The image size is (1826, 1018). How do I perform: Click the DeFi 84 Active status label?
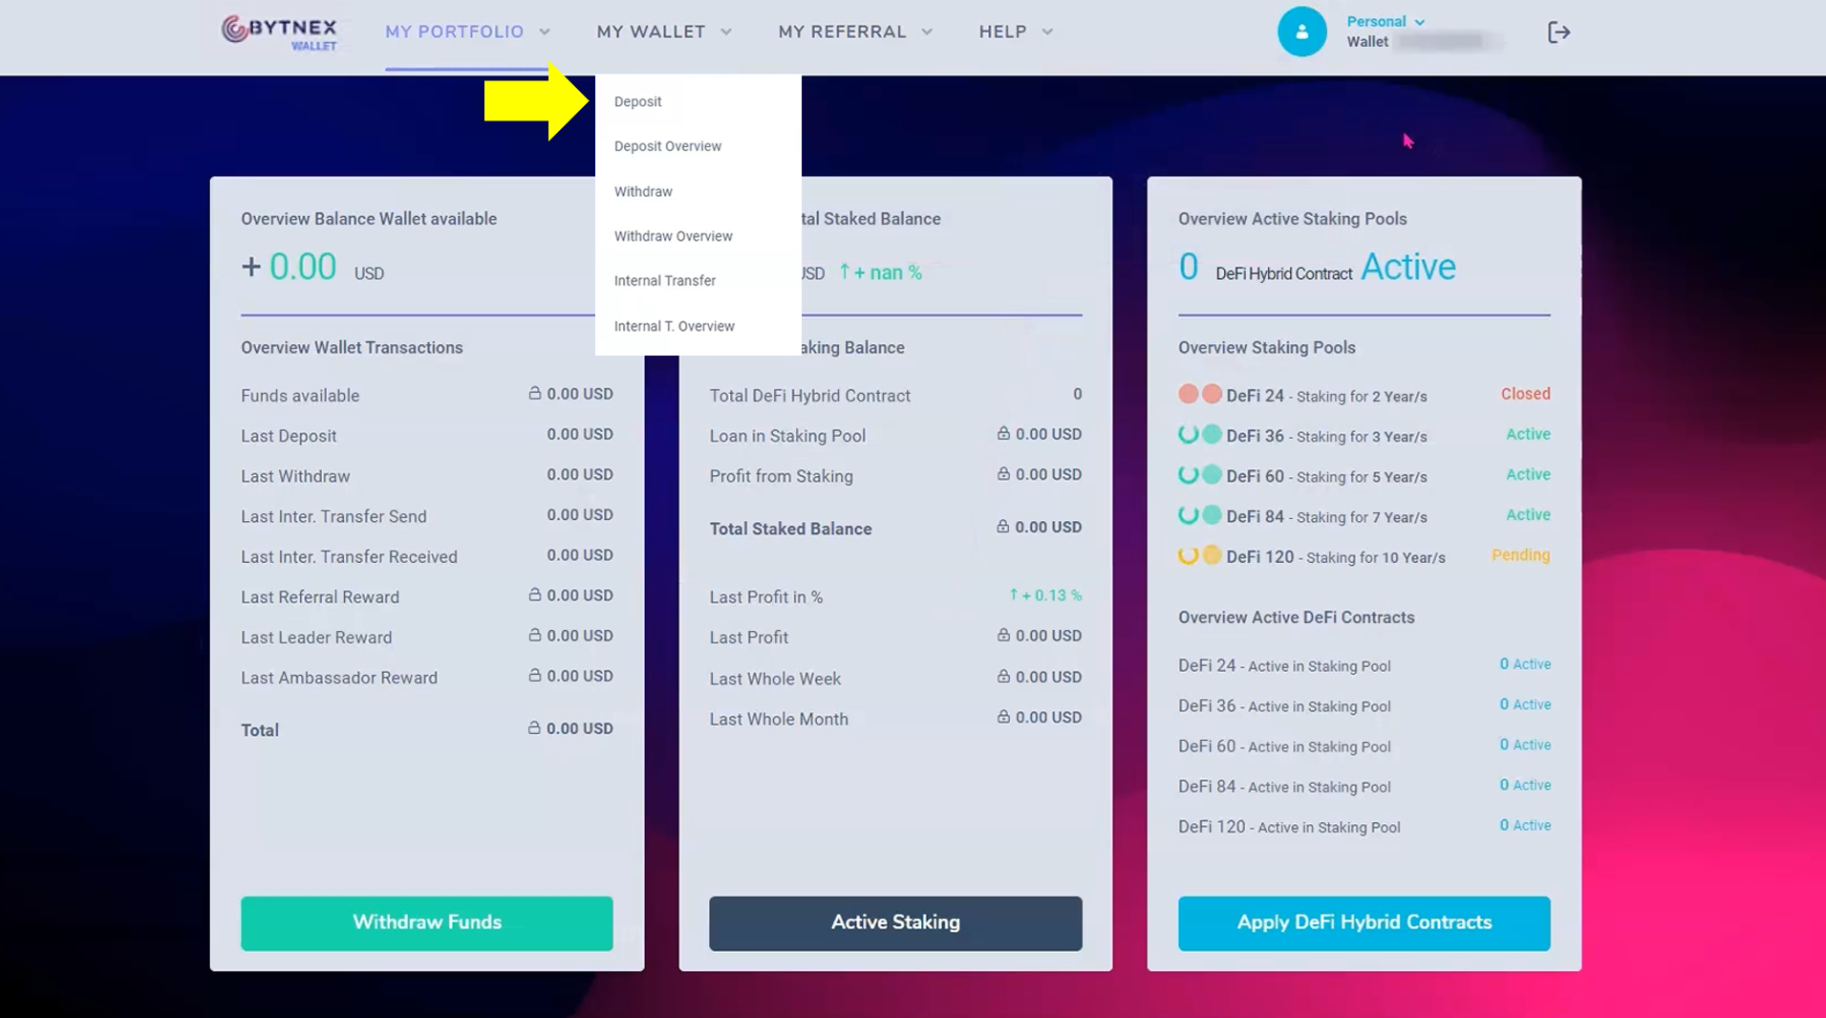click(1527, 515)
